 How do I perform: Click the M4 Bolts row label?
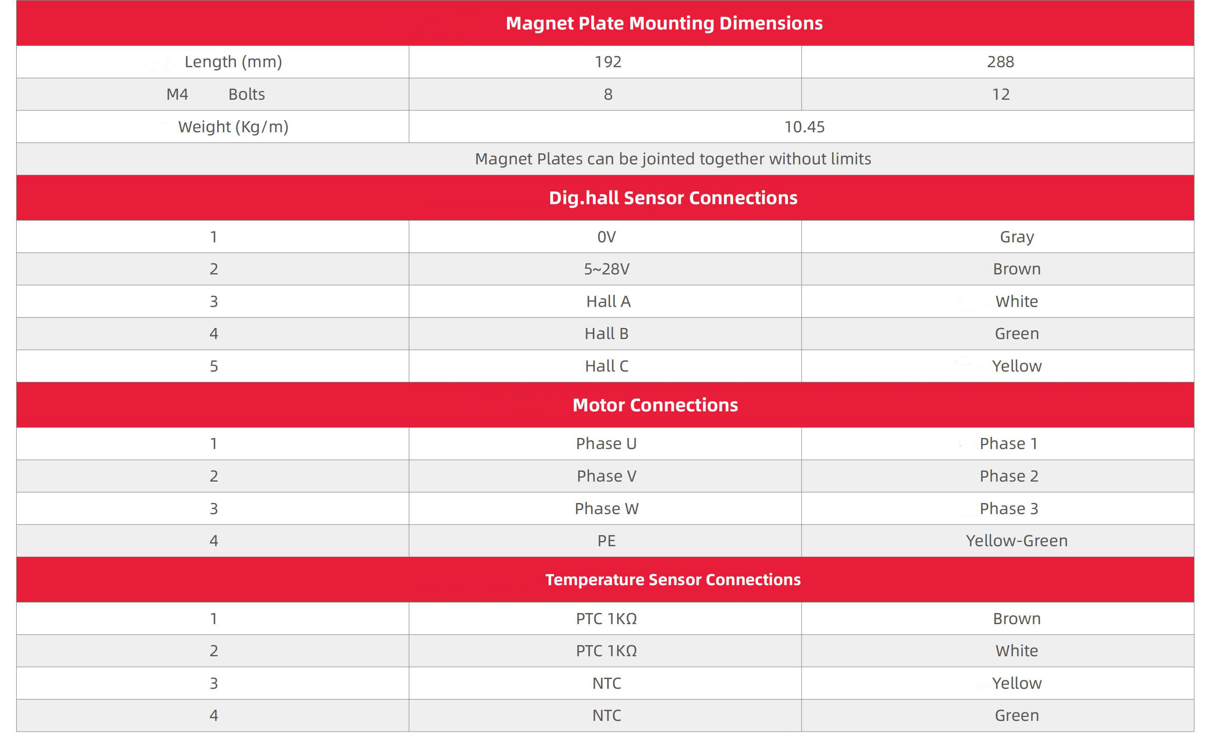(216, 94)
